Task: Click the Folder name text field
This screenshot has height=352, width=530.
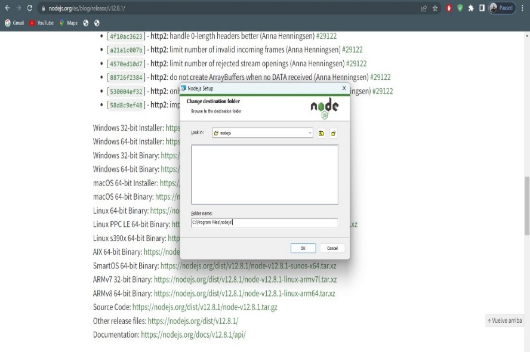Action: tap(264, 223)
